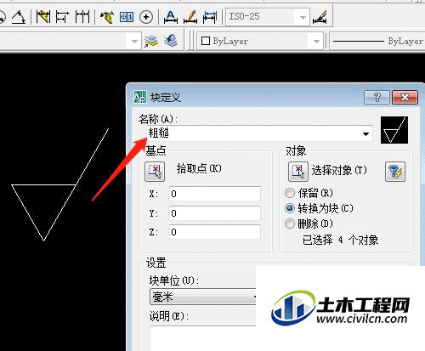Close the 块定义 dialog
Screen dimensions: 425x351
click(405, 98)
